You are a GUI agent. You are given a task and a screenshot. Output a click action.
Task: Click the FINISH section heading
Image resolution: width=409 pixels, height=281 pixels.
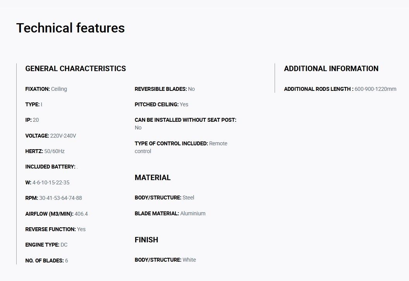click(146, 240)
